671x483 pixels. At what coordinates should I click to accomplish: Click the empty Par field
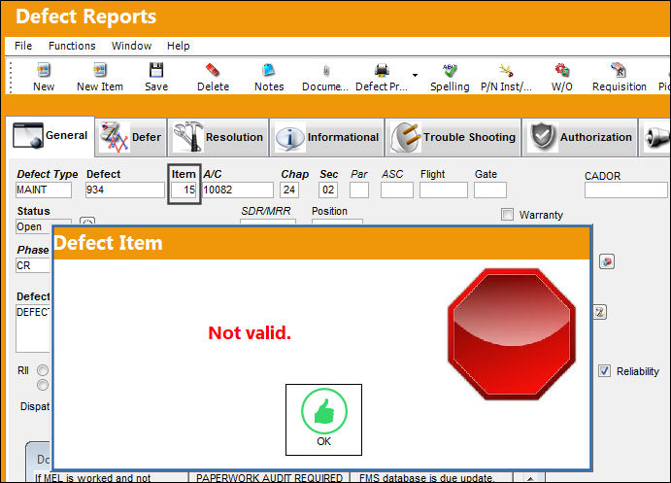pos(359,190)
